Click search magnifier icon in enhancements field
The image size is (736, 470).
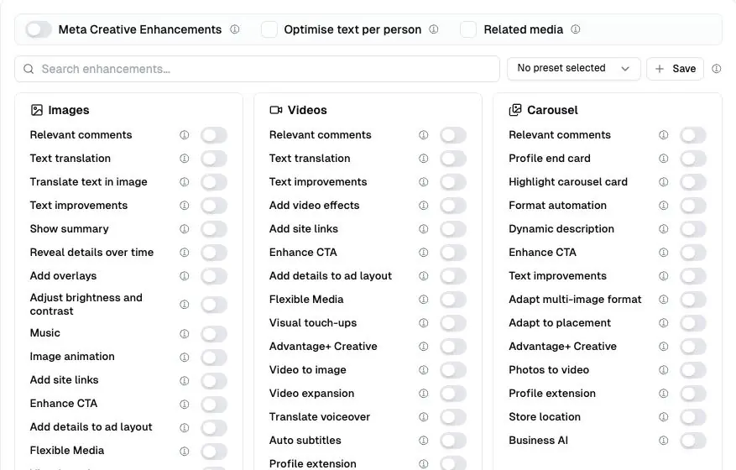(x=29, y=69)
